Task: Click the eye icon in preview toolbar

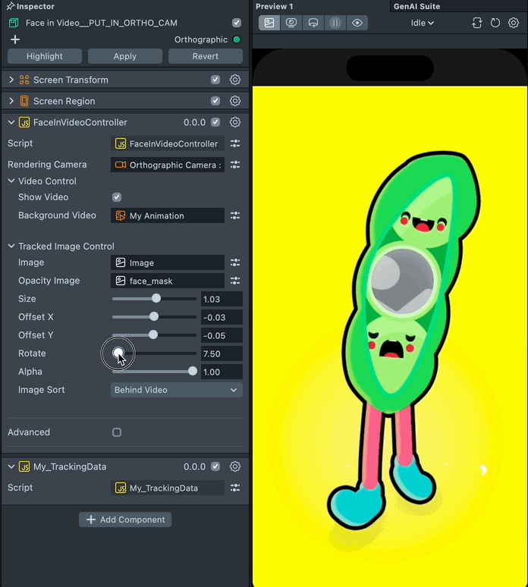Action: (x=357, y=23)
